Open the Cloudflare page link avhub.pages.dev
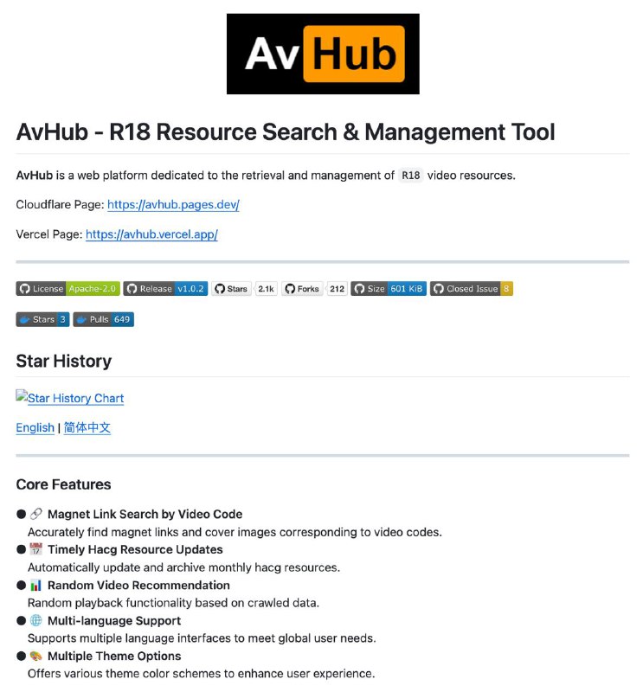Image resolution: width=643 pixels, height=692 pixels. (x=173, y=205)
